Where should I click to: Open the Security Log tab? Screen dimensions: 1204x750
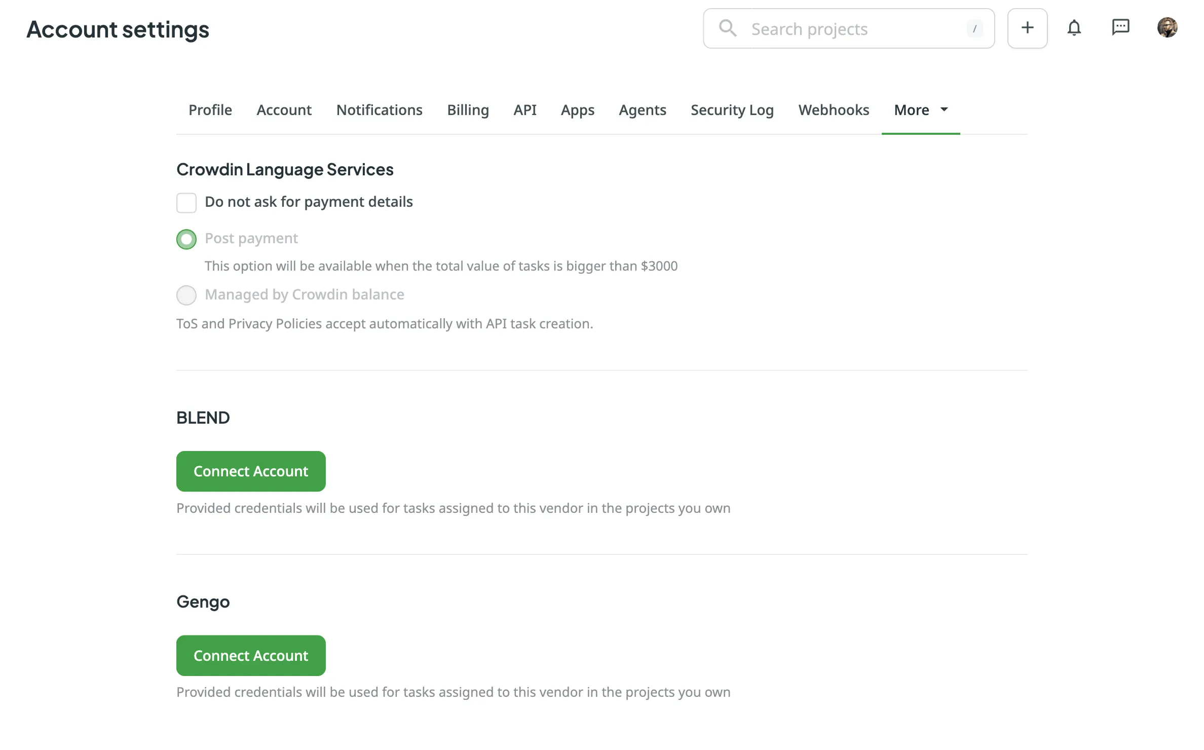coord(732,110)
